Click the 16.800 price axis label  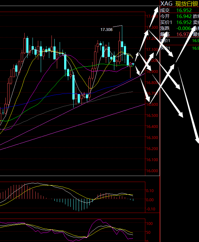[x=152, y=82]
